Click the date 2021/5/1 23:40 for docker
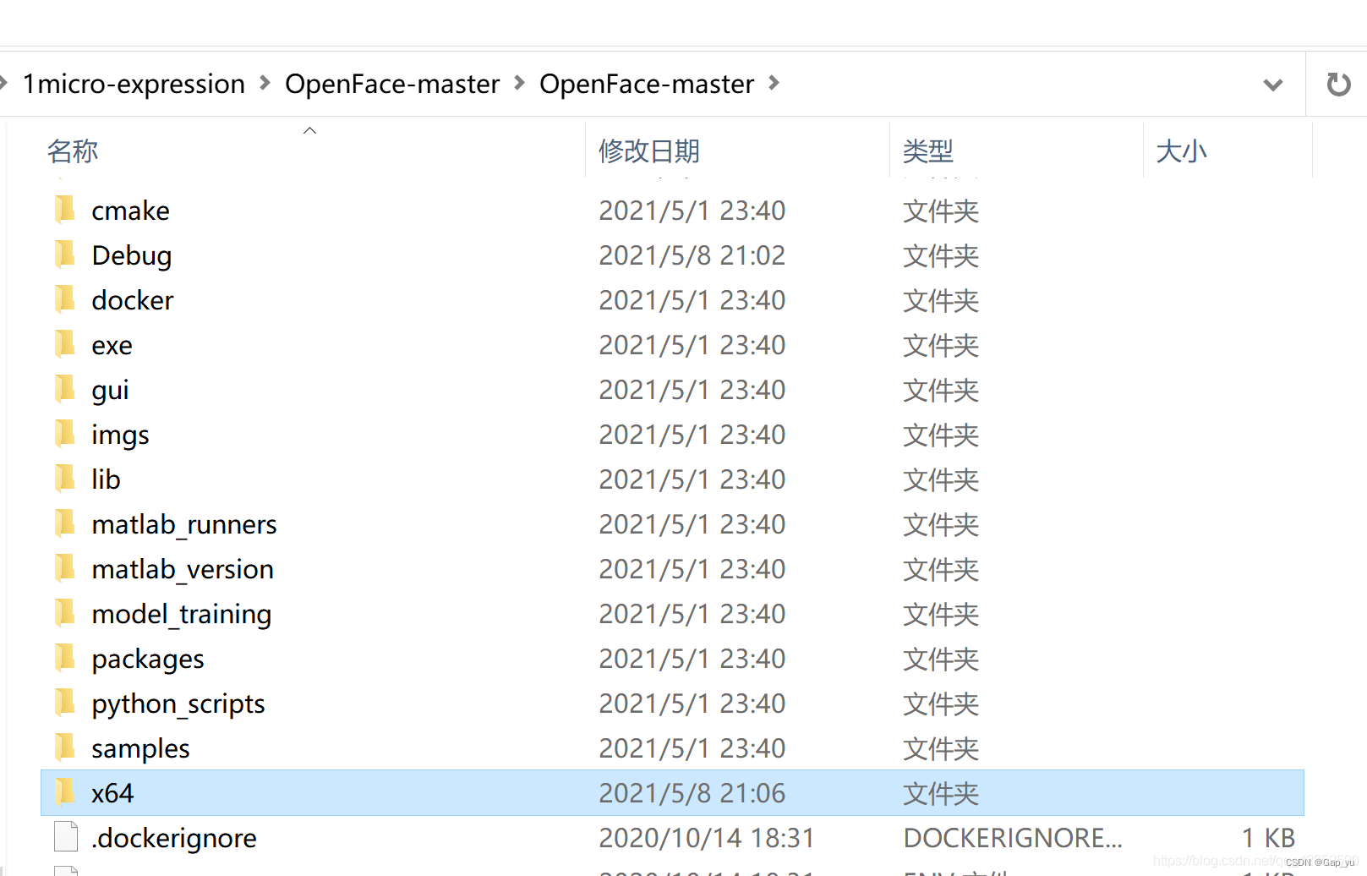Screen dimensions: 1367x876 click(692, 300)
